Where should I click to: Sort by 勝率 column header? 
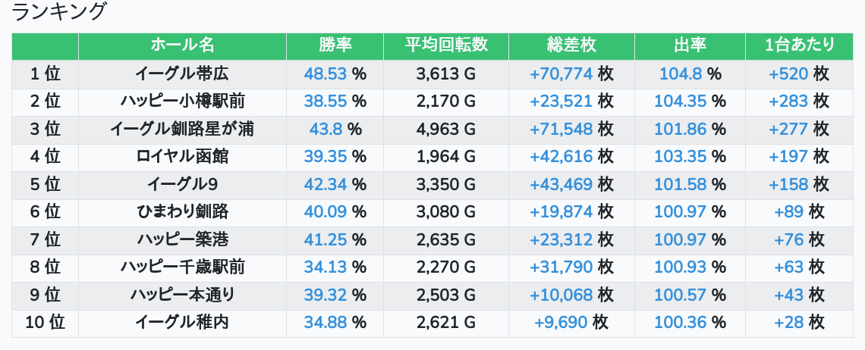[x=335, y=45]
